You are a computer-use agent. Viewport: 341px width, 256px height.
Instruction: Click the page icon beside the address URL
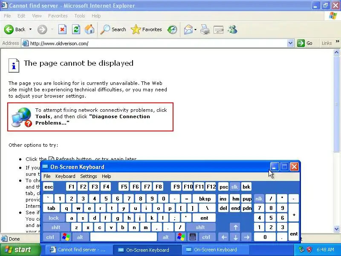tap(26, 43)
